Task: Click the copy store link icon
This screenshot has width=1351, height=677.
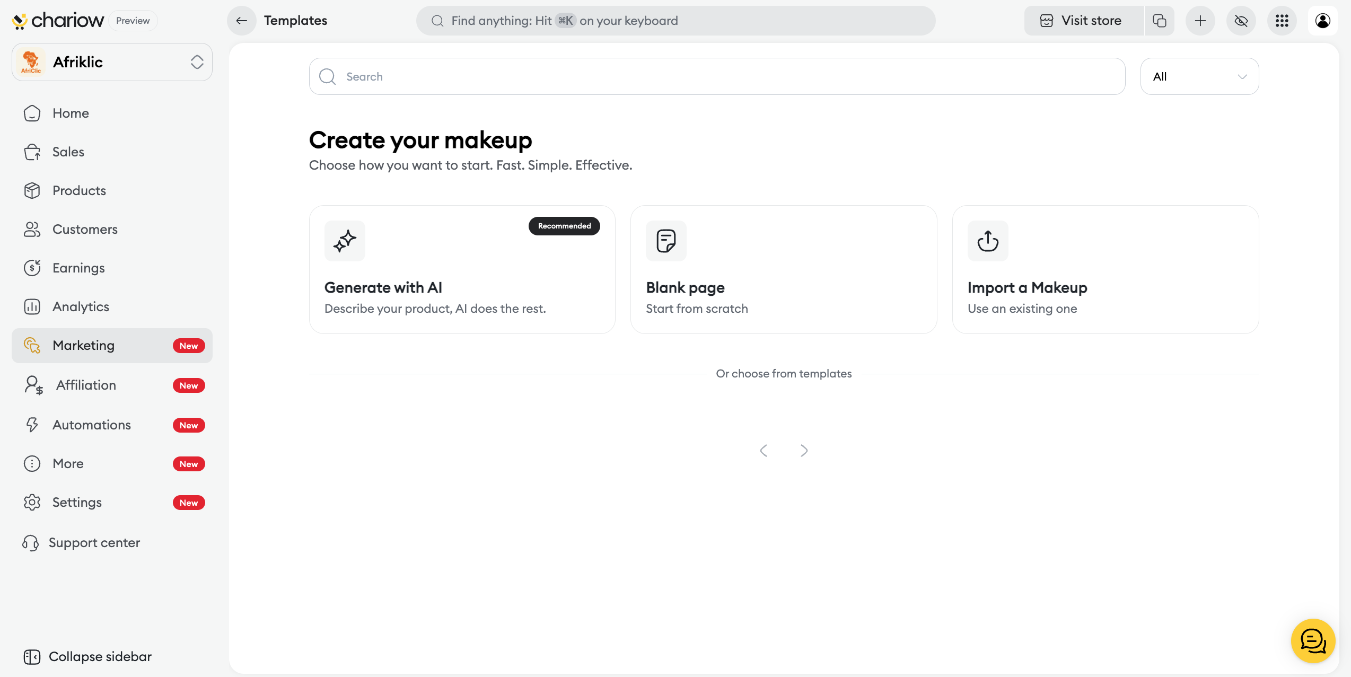Action: click(1160, 21)
